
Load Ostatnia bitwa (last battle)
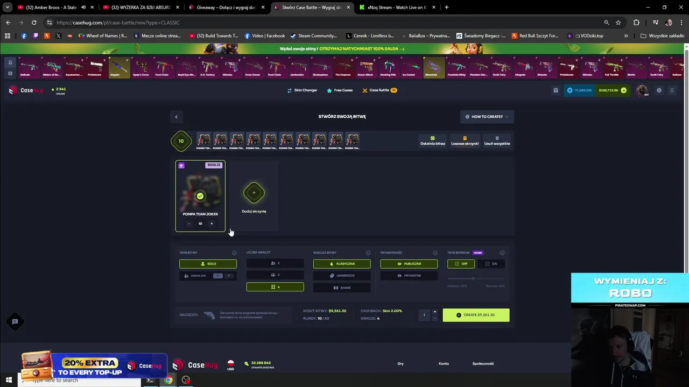coord(433,141)
